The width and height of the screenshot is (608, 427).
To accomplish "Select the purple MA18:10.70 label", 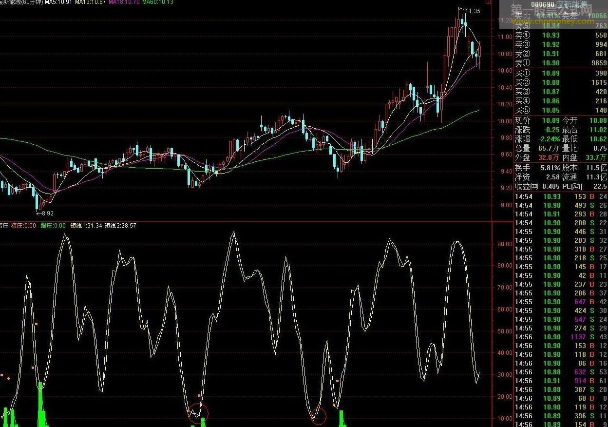I will (124, 2).
